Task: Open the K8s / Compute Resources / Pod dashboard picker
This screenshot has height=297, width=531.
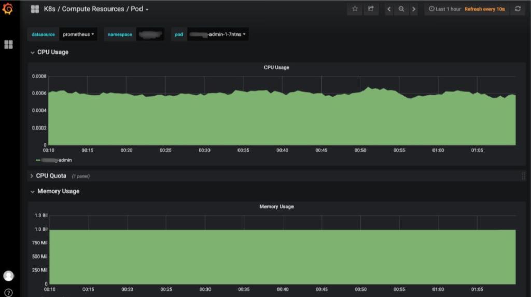Action: click(x=96, y=9)
